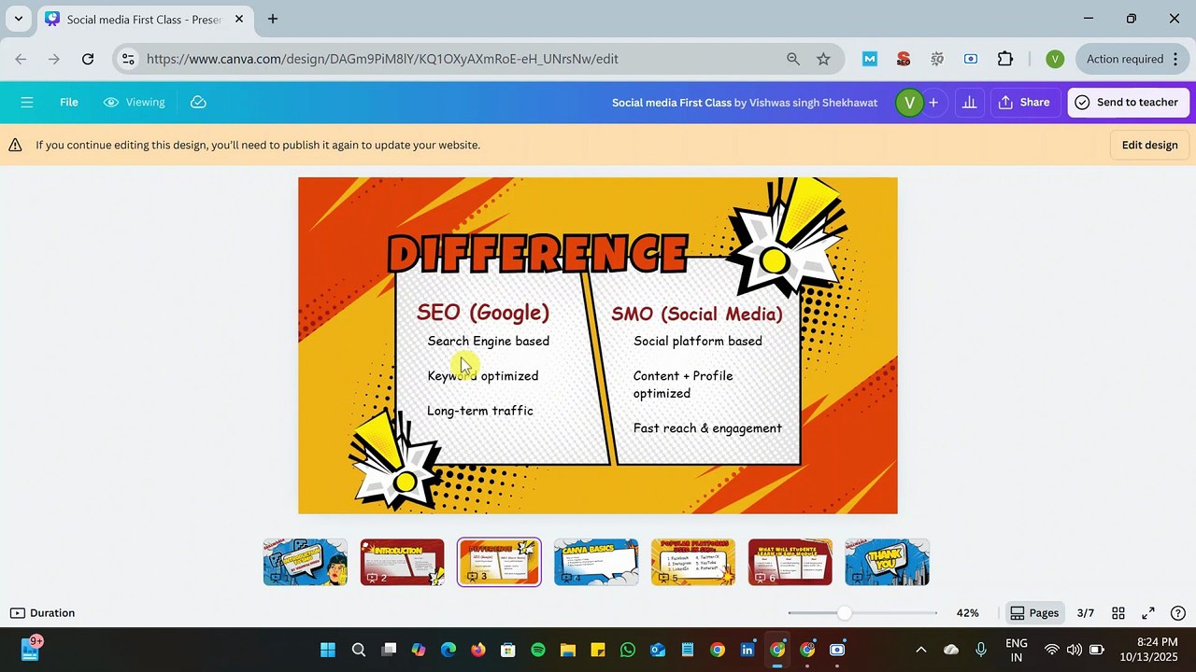1196x672 pixels.
Task: Click 'Social platform based' text on slide
Action: point(698,342)
